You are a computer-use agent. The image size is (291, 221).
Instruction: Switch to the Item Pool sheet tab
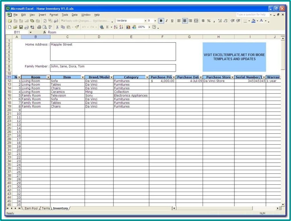(x=31, y=208)
